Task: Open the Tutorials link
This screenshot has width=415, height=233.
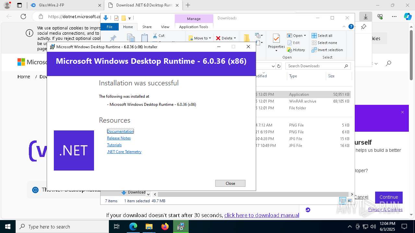Action: point(114,145)
